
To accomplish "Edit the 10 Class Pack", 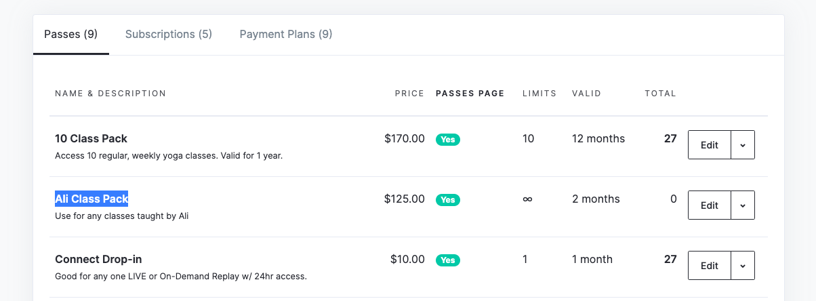I will pyautogui.click(x=709, y=145).
